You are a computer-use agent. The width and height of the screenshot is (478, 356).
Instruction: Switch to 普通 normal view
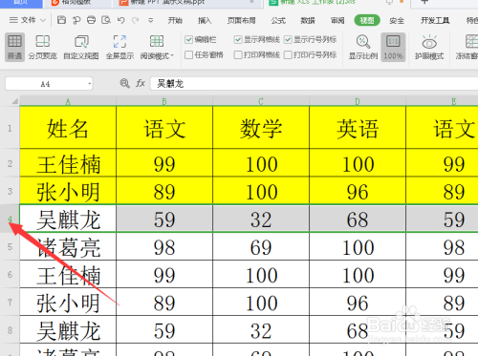[14, 47]
